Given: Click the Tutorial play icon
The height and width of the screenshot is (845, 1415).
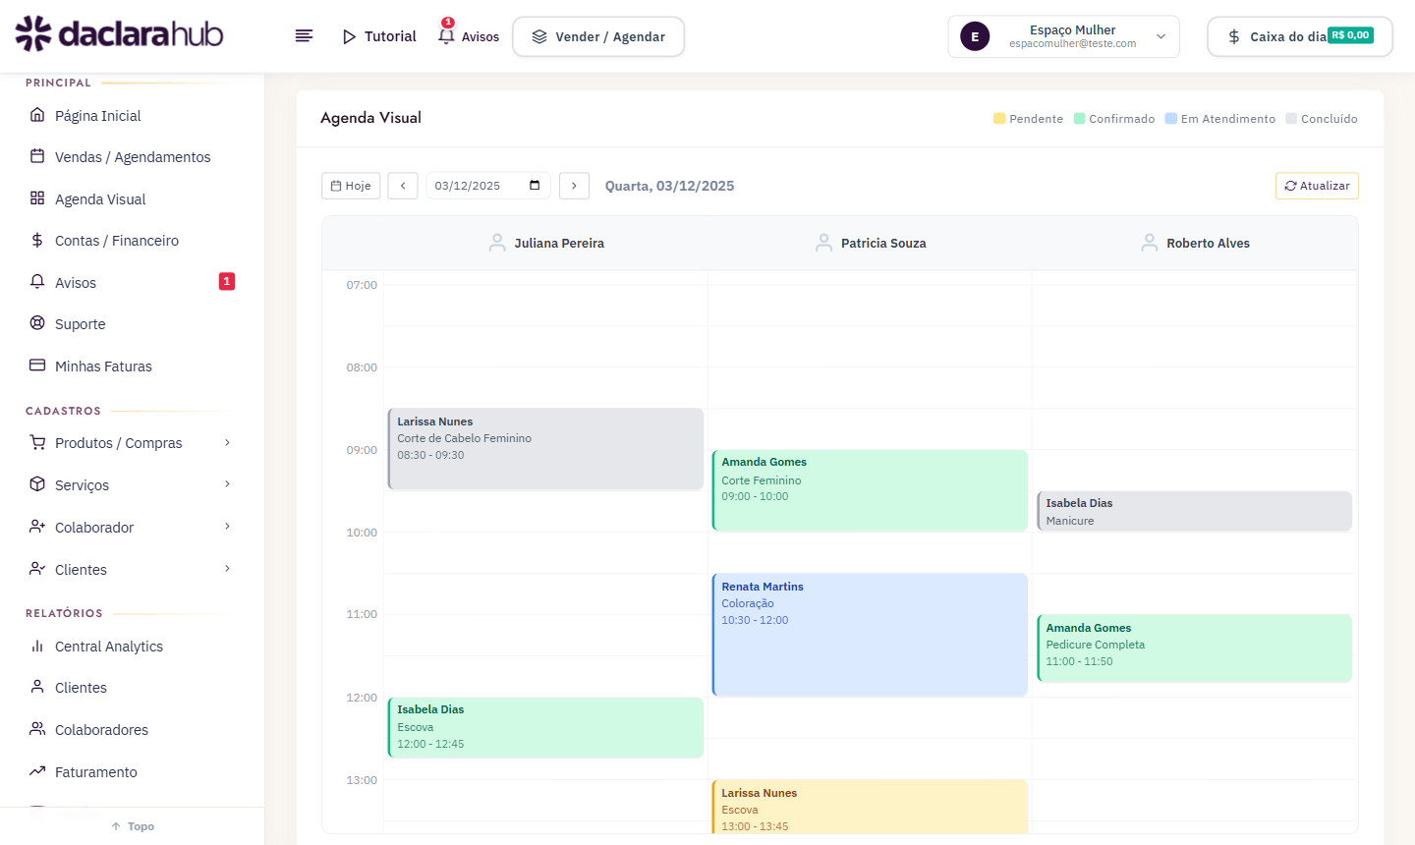Looking at the screenshot, I should [x=349, y=36].
